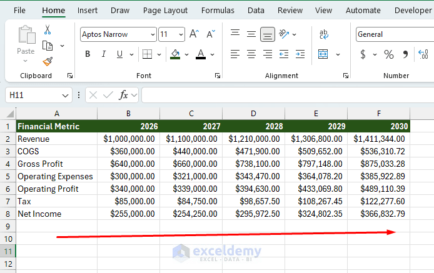The image size is (434, 273).
Task: Switch to the Data tab
Action: pyautogui.click(x=256, y=11)
